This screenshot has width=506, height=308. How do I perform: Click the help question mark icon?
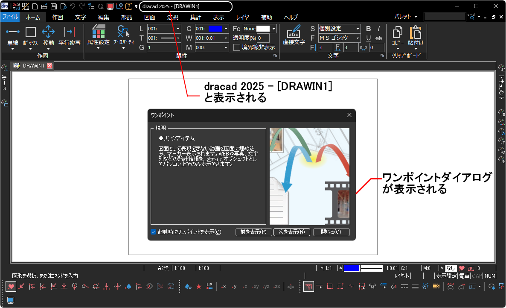(129, 6)
